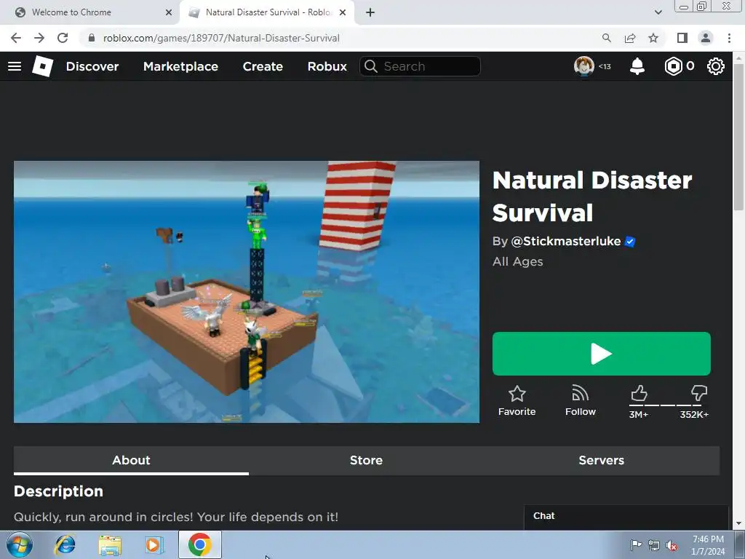The image size is (745, 559).
Task: Go forward in Chrome
Action: [39, 38]
